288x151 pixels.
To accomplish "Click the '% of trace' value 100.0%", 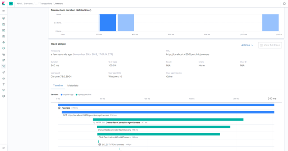I will tap(112, 66).
